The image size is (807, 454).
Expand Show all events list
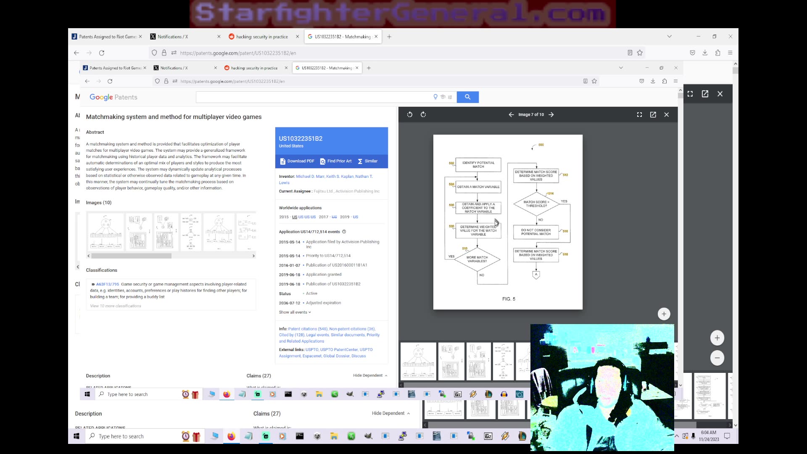(295, 312)
